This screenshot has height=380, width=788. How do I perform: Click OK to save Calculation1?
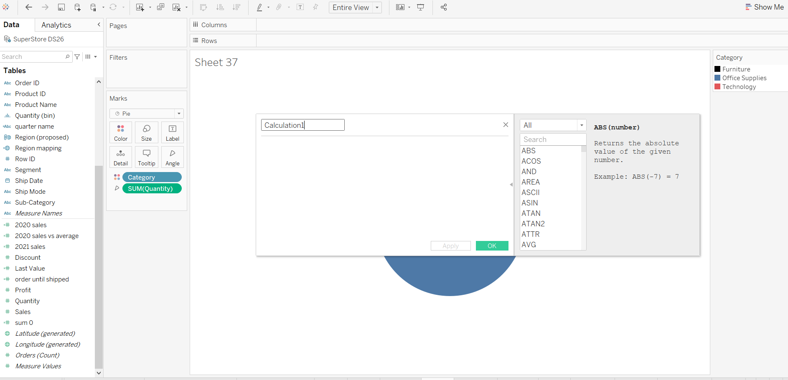pyautogui.click(x=492, y=246)
